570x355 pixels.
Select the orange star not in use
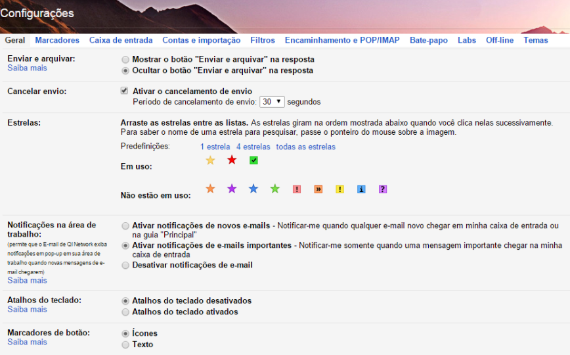point(210,189)
